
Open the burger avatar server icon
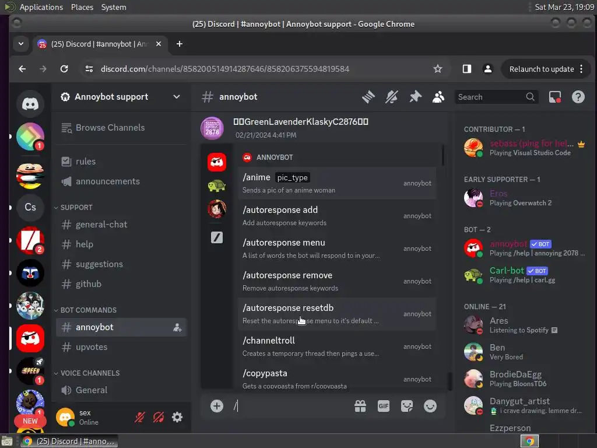(x=30, y=176)
